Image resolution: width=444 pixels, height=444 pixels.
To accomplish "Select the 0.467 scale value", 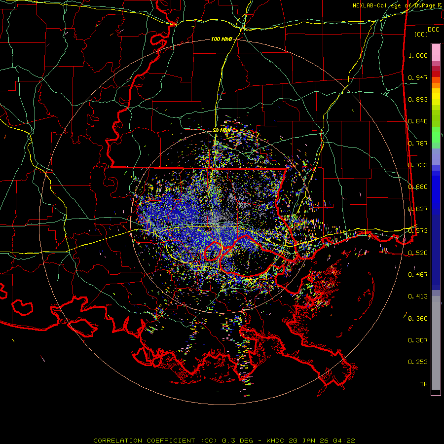I will (418, 275).
